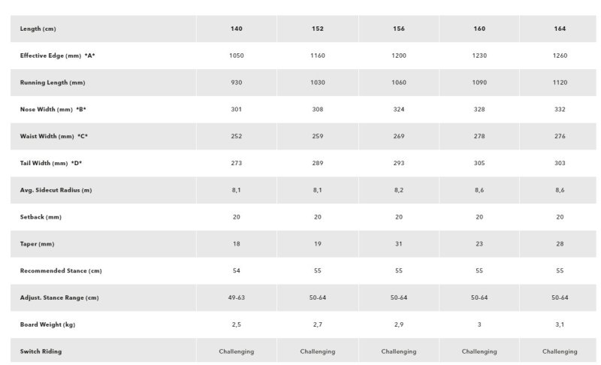Select the Board Weight (kg) row label
601x365 pixels.
pos(49,324)
